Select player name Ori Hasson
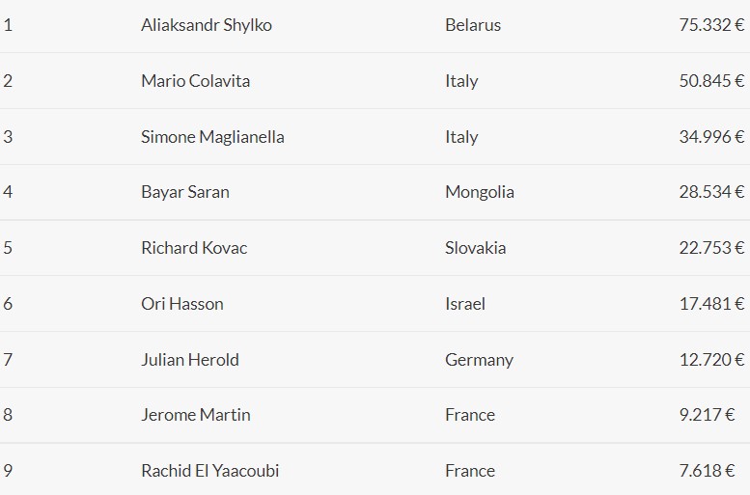The width and height of the screenshot is (750, 495). (181, 304)
